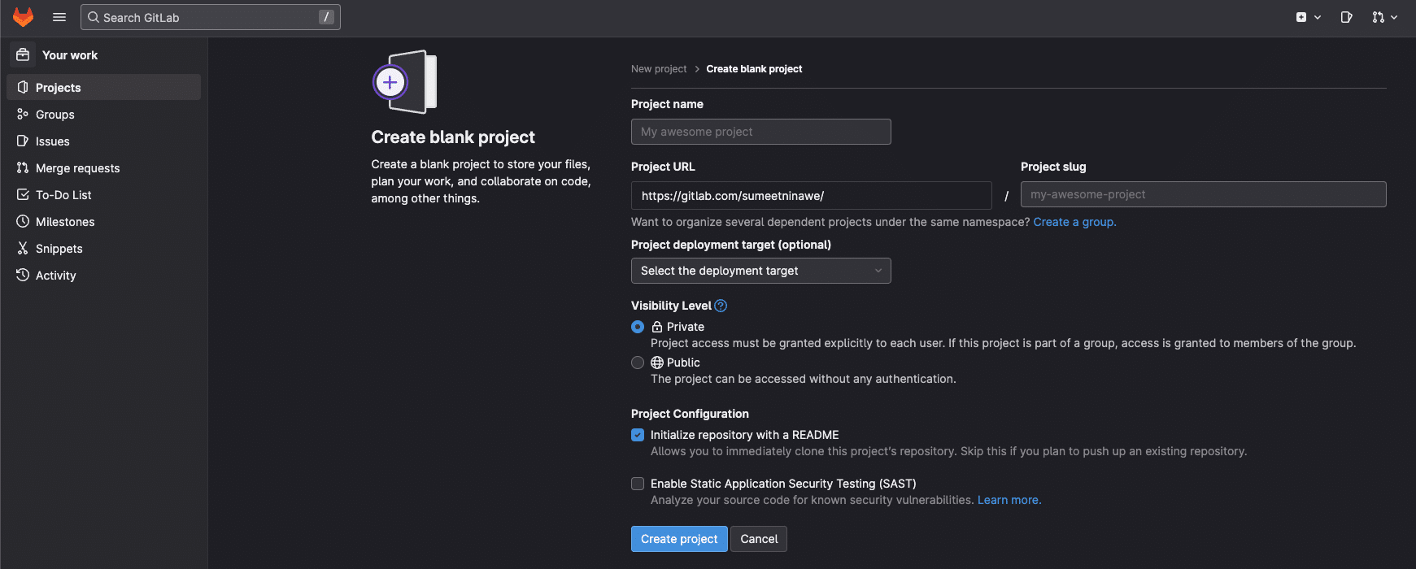Focus the Project slug input field
Screen dimensions: 1416x569
click(1204, 194)
